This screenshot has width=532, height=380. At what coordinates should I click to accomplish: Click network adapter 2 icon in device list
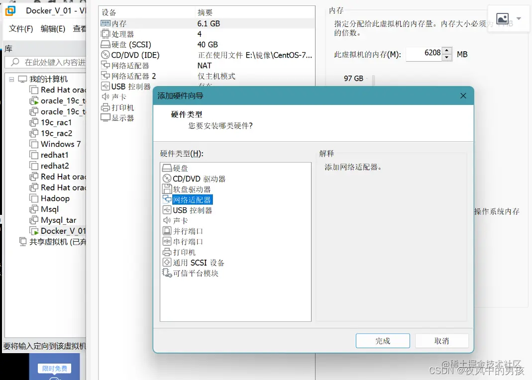[x=106, y=76]
